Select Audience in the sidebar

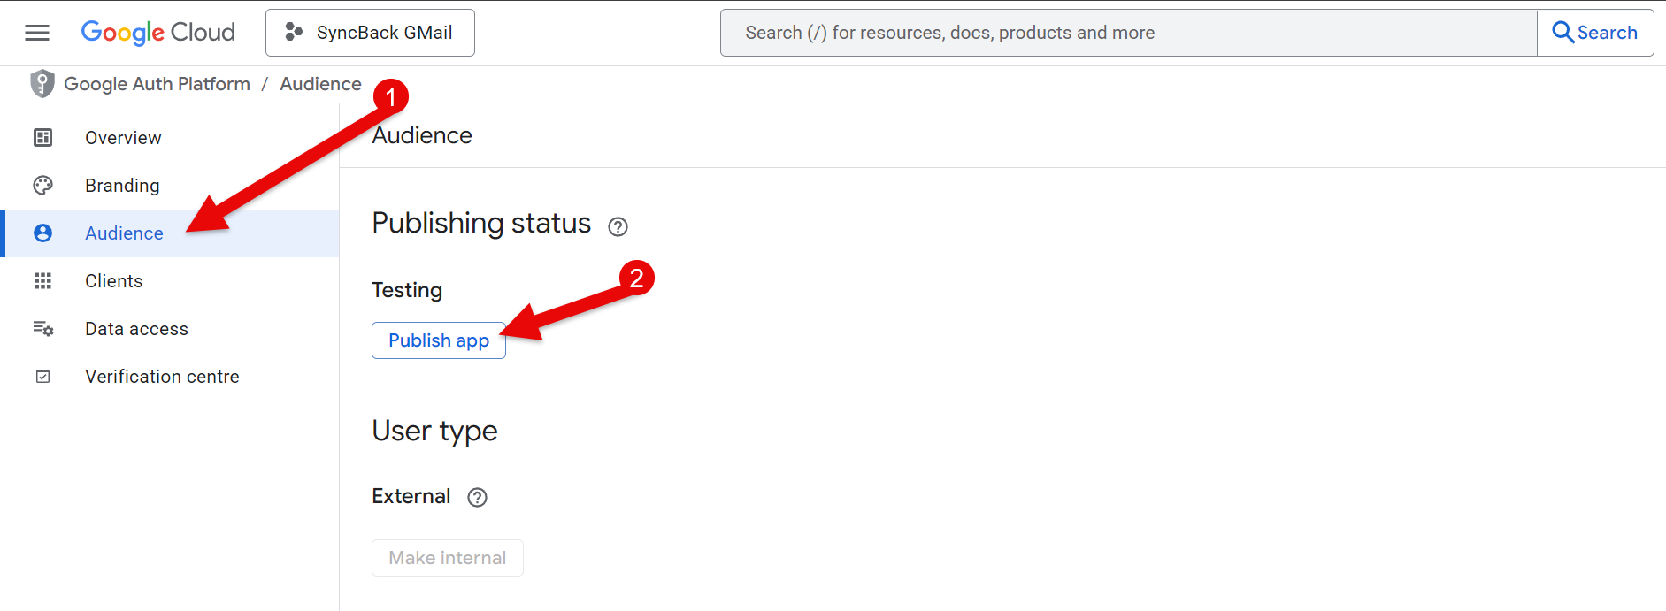click(124, 233)
